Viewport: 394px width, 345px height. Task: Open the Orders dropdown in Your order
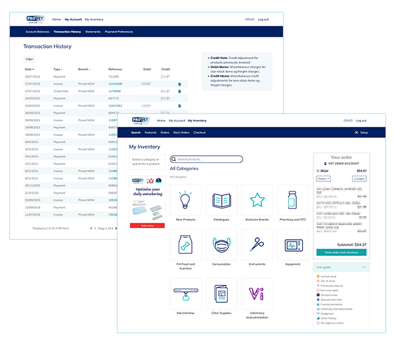tap(323, 178)
